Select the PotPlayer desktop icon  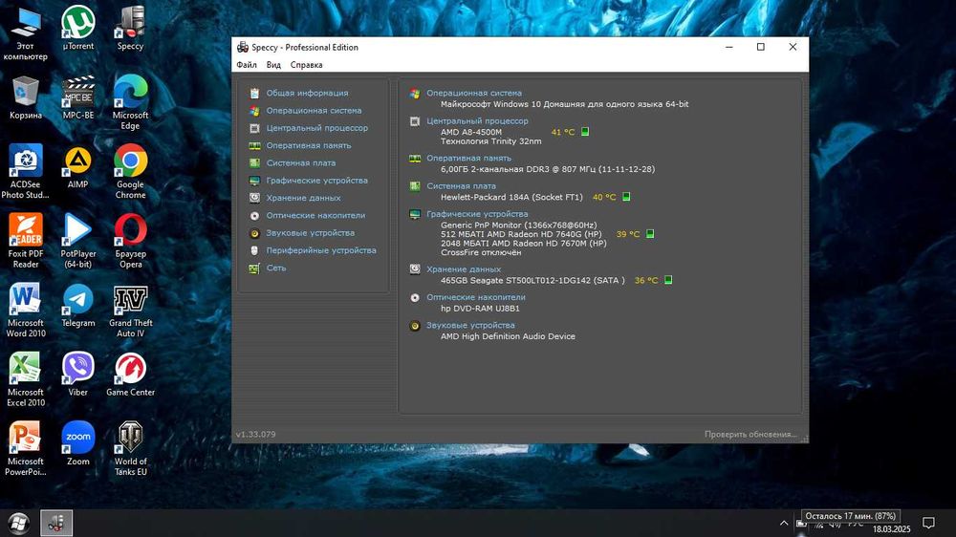tap(78, 242)
